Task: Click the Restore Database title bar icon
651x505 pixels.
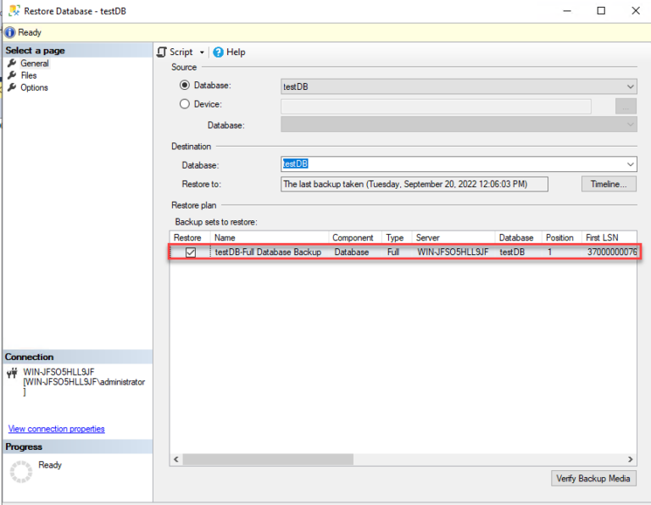Action: tap(11, 11)
